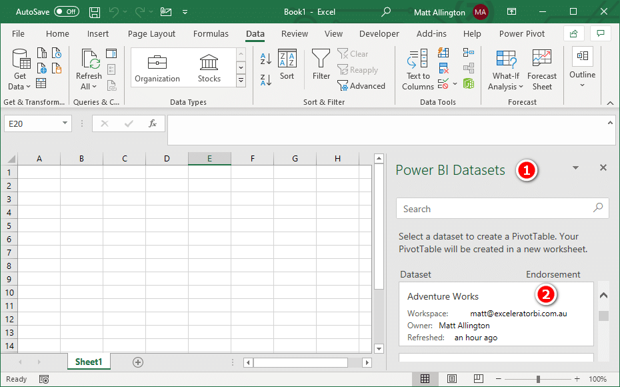
Task: Close the Power BI Datasets pane
Action: tap(603, 167)
